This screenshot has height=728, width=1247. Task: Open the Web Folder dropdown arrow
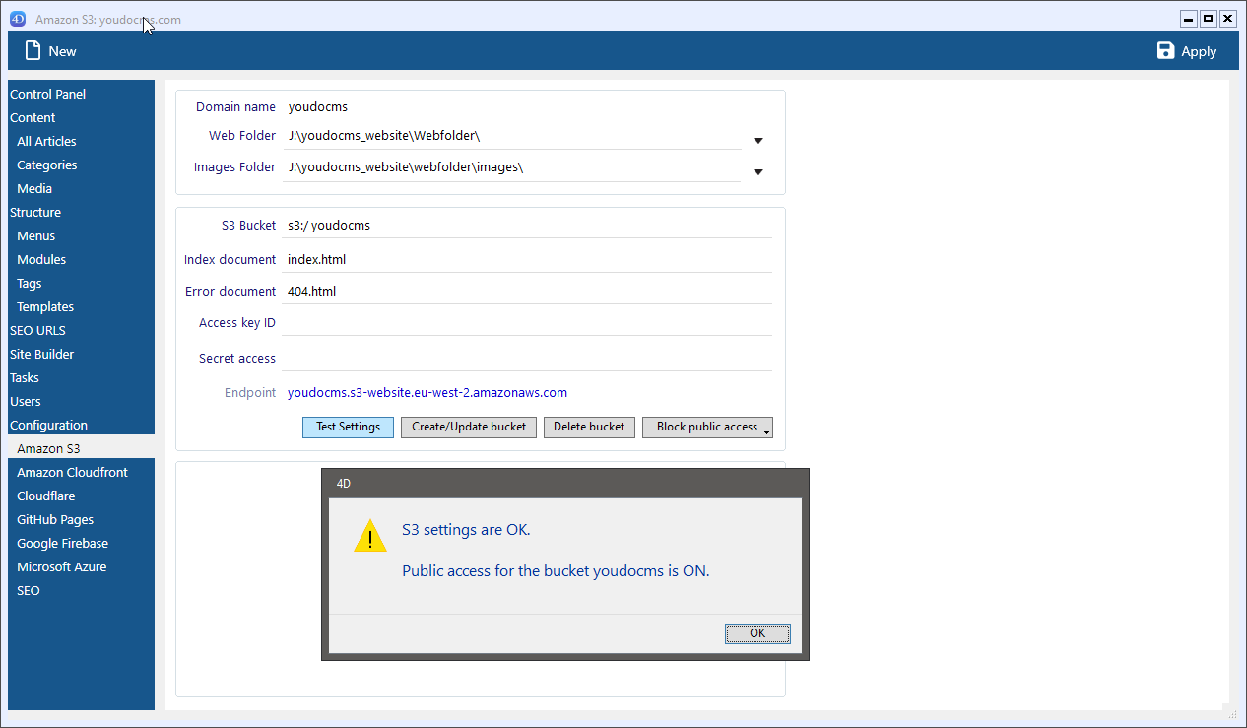[758, 141]
